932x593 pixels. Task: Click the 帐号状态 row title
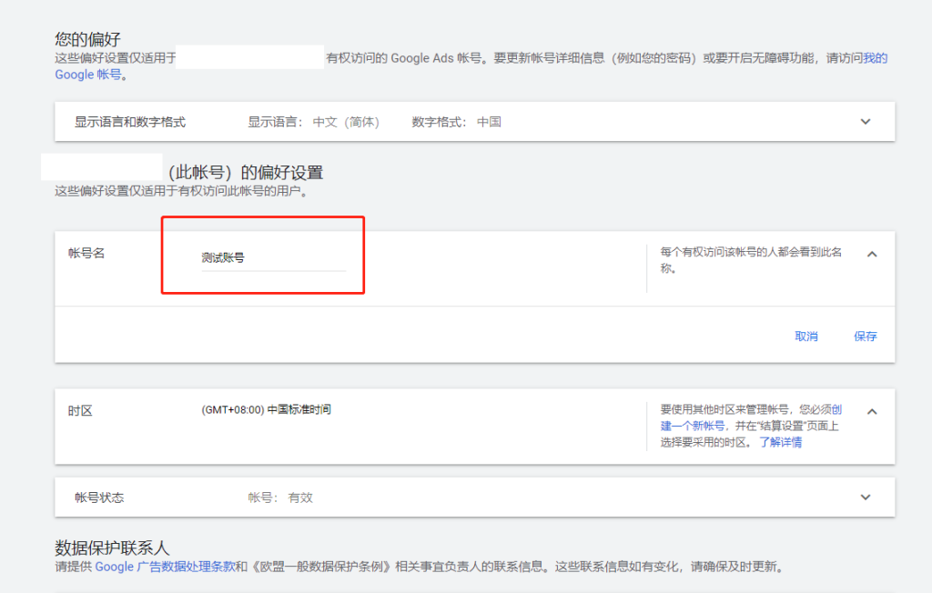pos(99,498)
